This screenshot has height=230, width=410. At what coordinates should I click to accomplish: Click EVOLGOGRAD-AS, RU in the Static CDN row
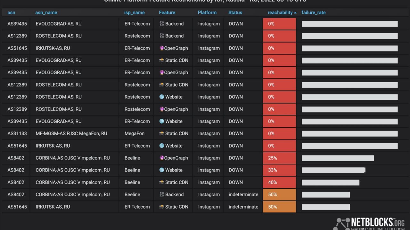click(x=59, y=60)
